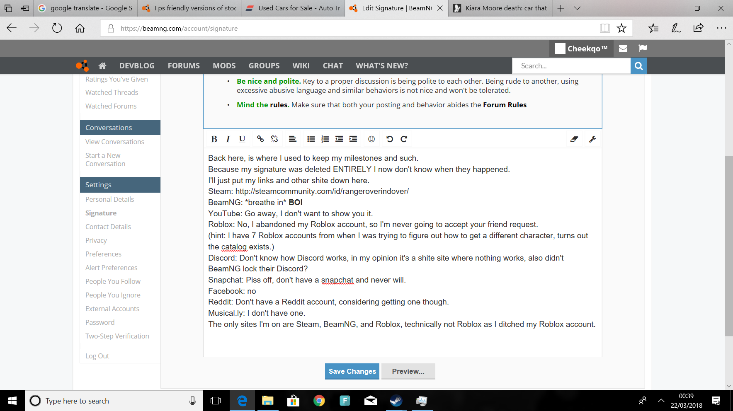Refresh the page in the browser

(x=57, y=28)
